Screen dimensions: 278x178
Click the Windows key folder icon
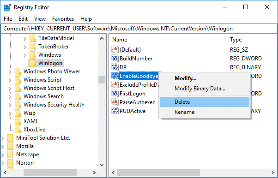32,55
